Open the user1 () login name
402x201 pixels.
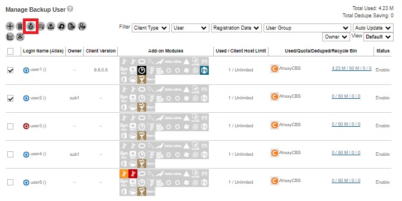click(38, 69)
